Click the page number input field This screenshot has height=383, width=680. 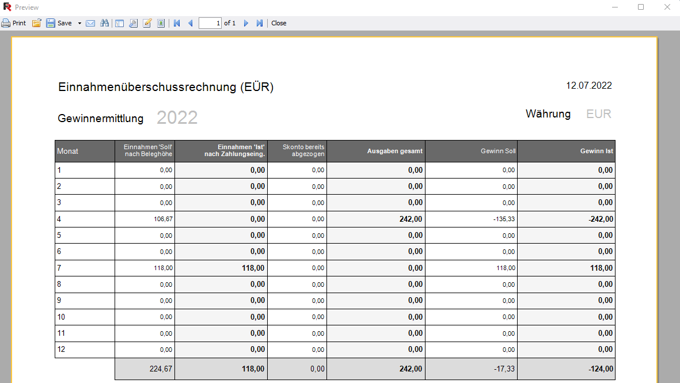(210, 23)
